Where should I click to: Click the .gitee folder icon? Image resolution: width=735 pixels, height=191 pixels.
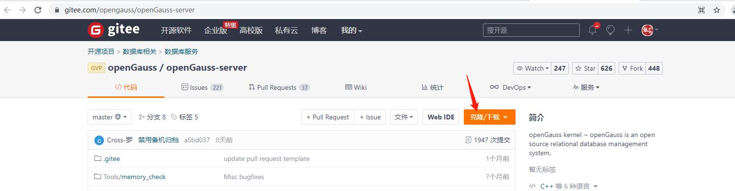[98, 159]
